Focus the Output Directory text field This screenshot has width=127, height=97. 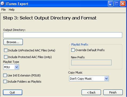point(63,35)
